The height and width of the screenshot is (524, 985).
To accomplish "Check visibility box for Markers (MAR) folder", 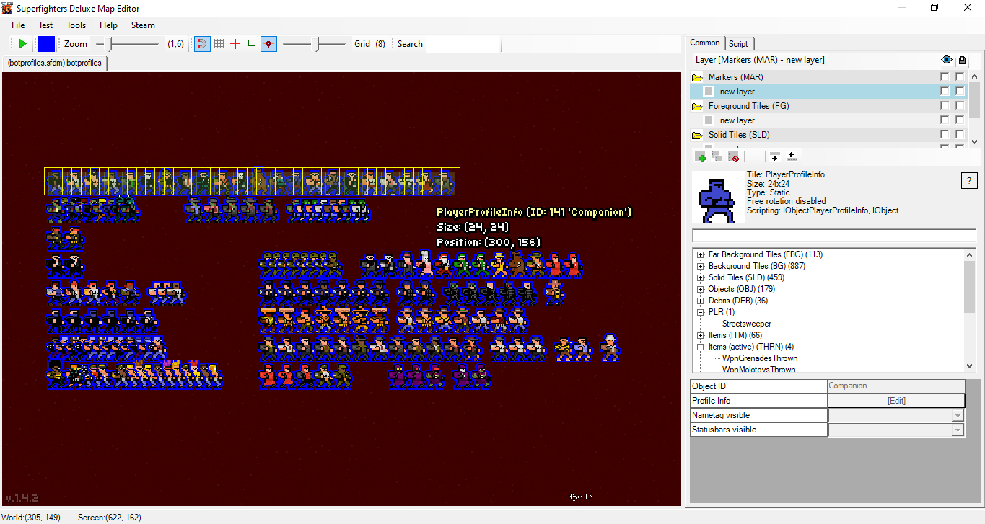I will click(945, 77).
